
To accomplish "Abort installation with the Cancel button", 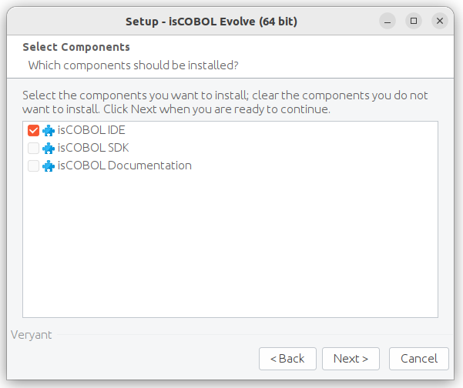I will pyautogui.click(x=419, y=359).
